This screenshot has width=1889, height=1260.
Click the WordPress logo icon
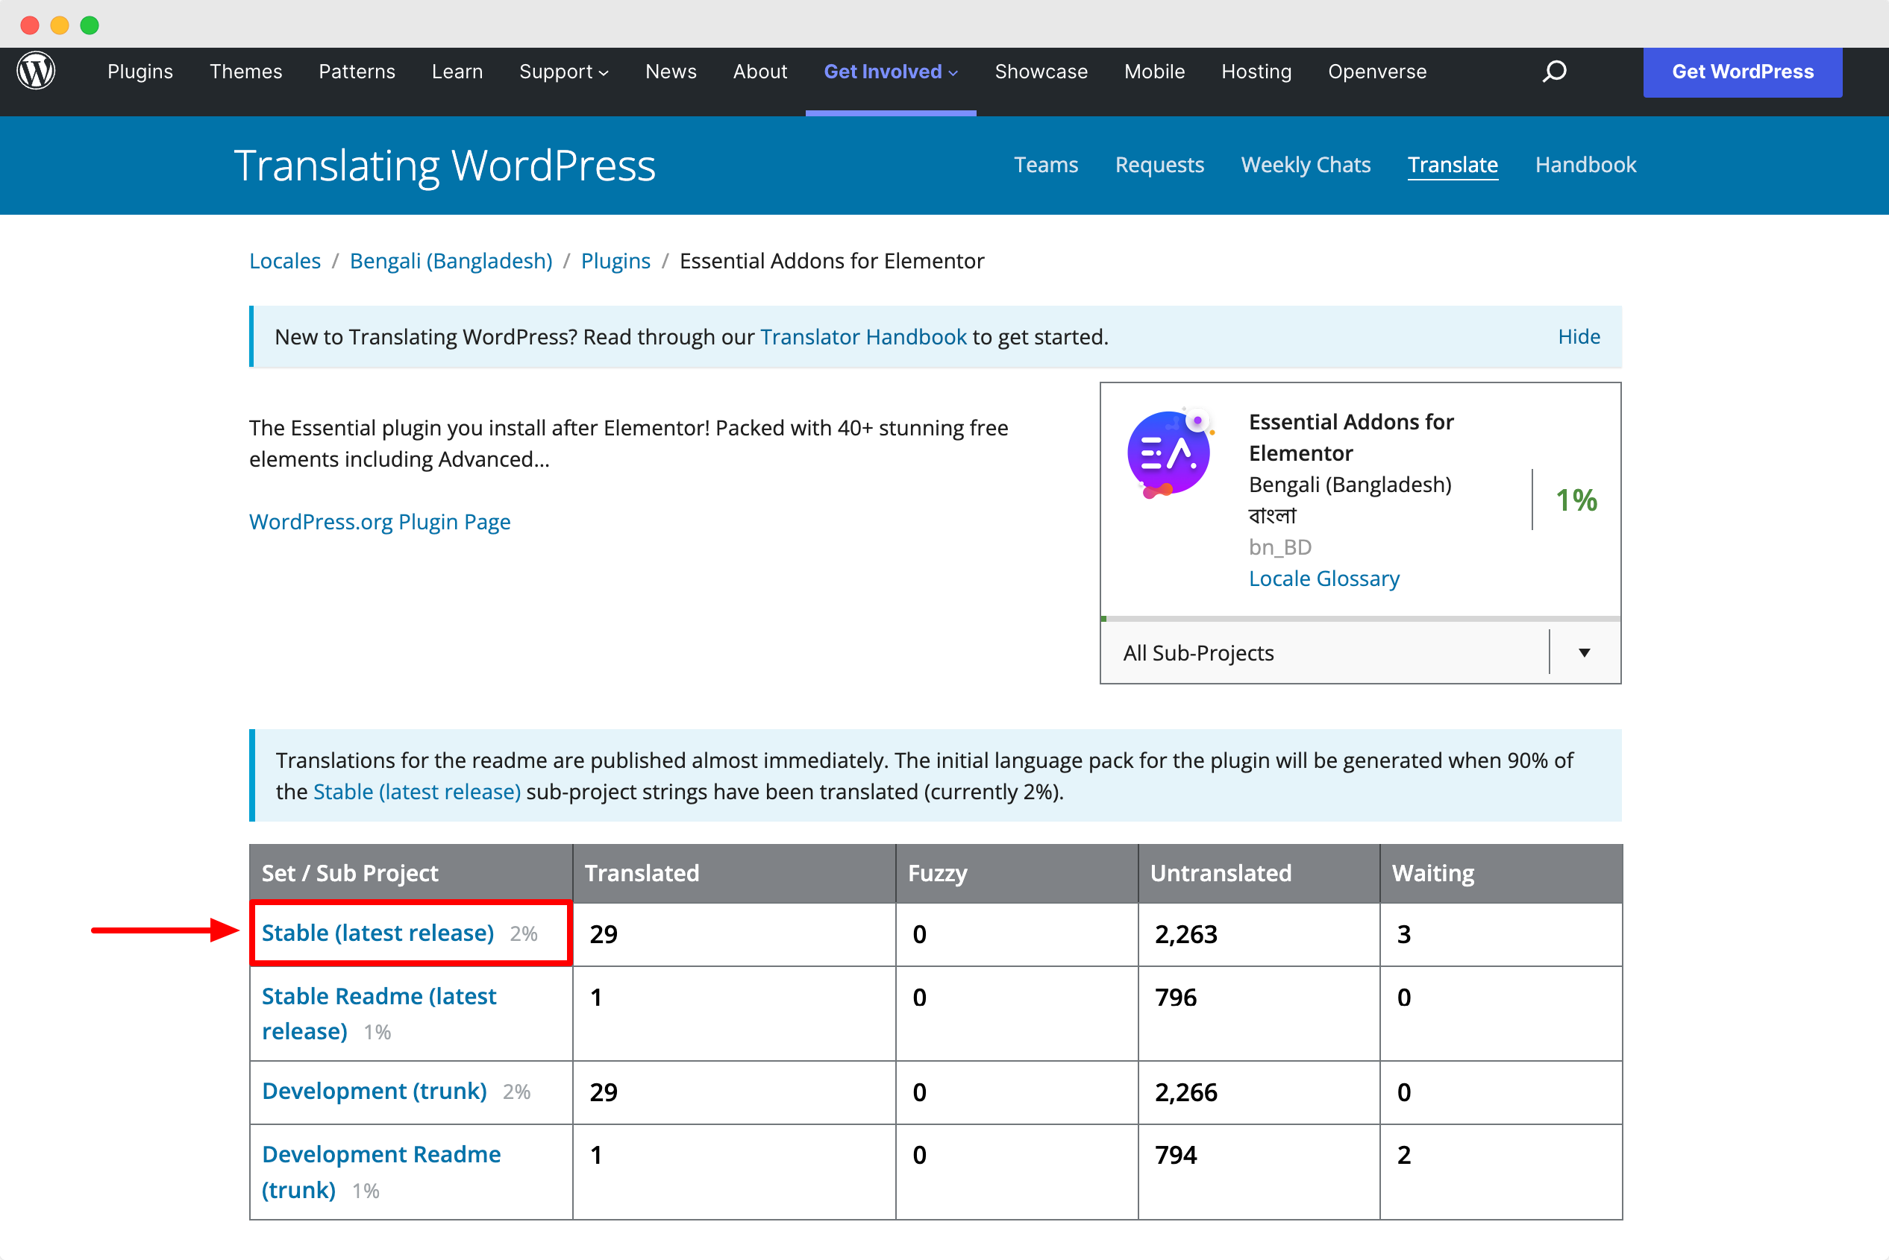point(37,72)
